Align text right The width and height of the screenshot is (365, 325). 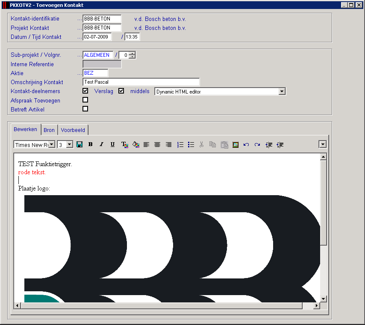168,144
